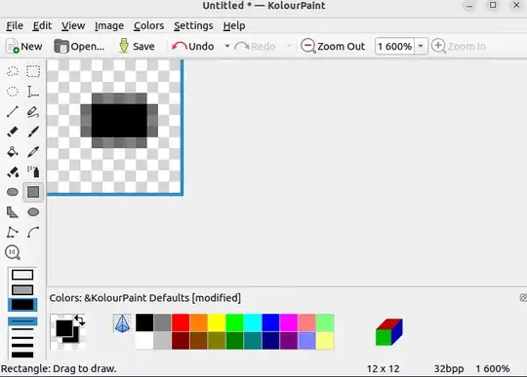The width and height of the screenshot is (527, 377).
Task: Open the Redo history dropdown arrow
Action: pos(289,46)
